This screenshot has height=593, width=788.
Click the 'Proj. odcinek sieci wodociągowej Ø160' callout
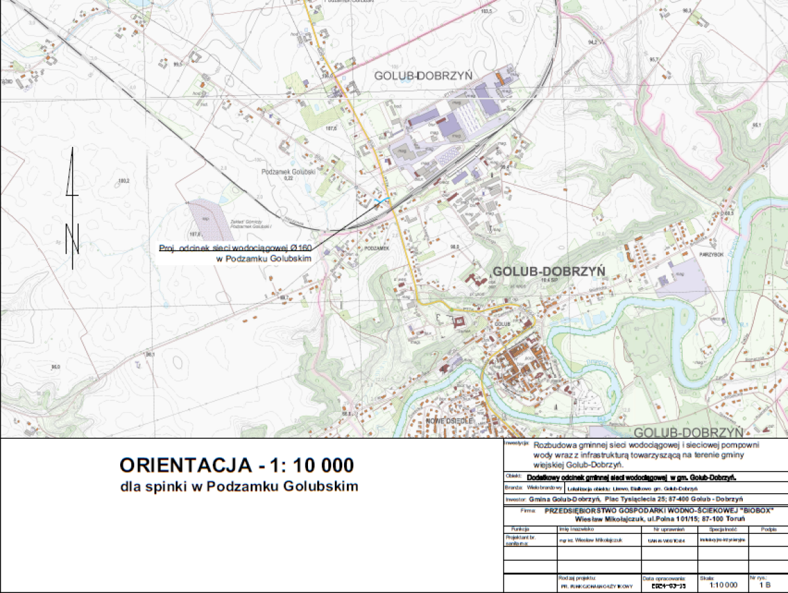click(236, 249)
